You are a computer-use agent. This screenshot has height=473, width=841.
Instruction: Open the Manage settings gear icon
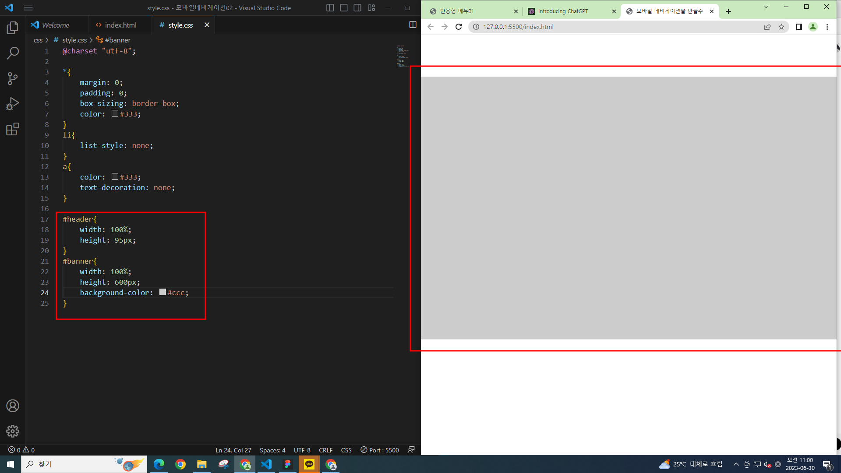(13, 431)
